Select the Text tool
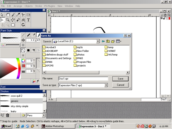The image size is (172, 129). point(28,20)
